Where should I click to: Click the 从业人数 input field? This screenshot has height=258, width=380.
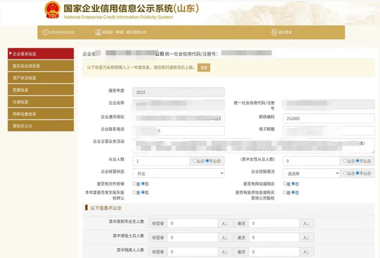[161, 161]
